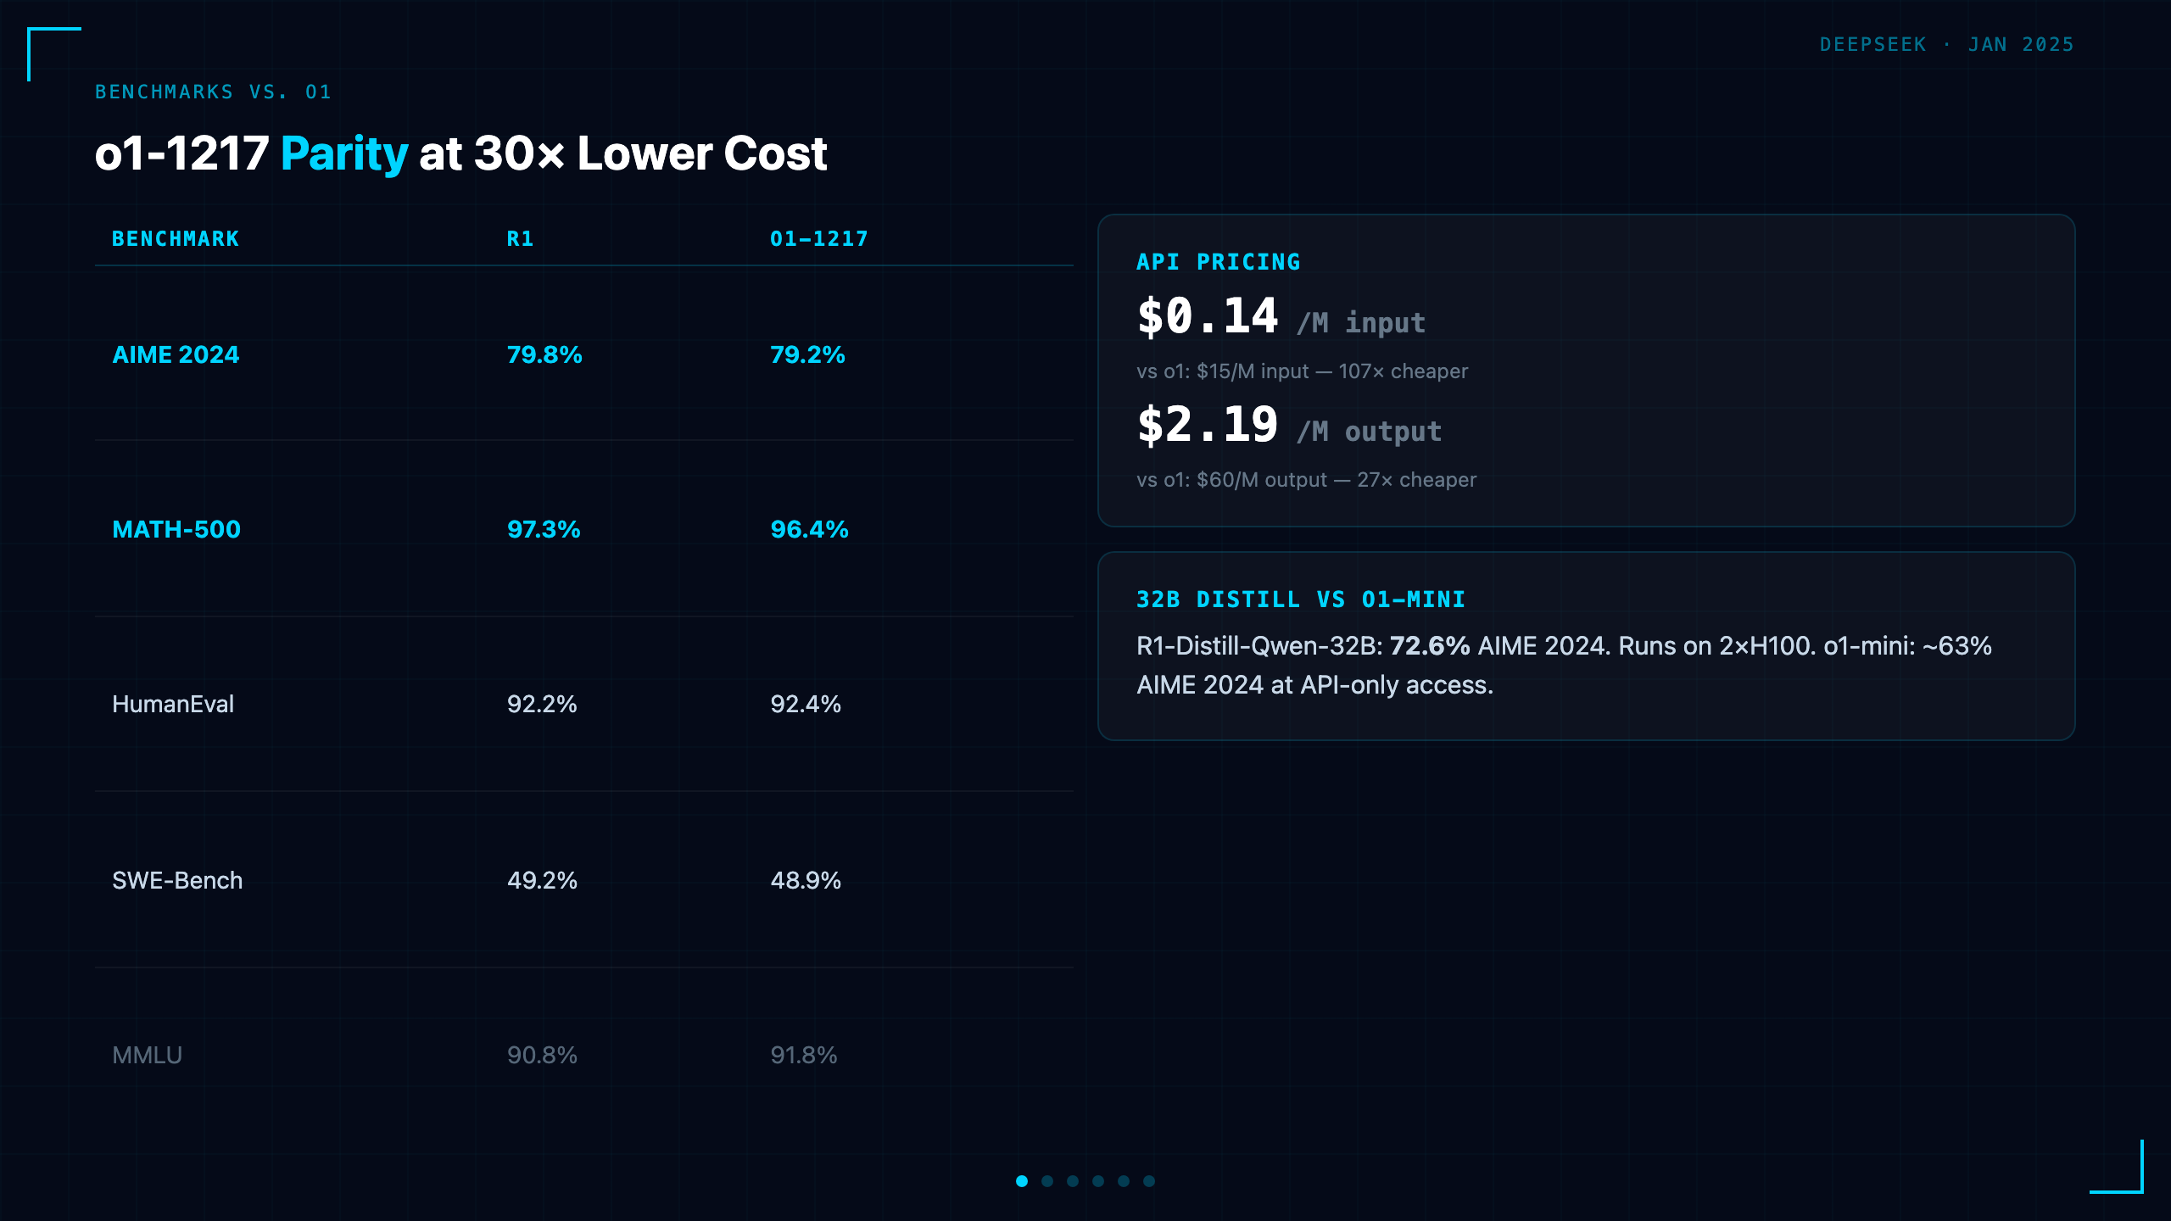Navigate to the last slide dot
The width and height of the screenshot is (2171, 1221).
tap(1149, 1181)
